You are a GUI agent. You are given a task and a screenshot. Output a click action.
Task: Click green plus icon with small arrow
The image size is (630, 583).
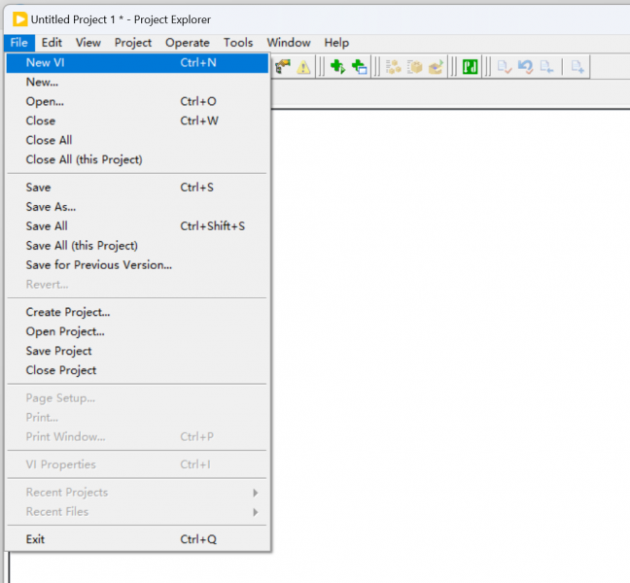coord(337,67)
